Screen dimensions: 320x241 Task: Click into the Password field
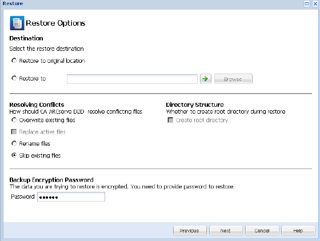point(71,197)
